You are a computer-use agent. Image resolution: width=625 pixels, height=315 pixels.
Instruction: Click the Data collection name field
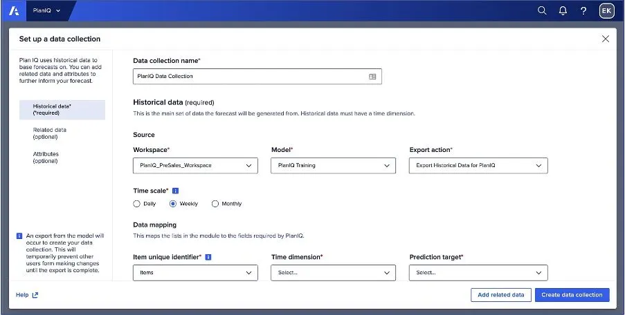point(257,77)
